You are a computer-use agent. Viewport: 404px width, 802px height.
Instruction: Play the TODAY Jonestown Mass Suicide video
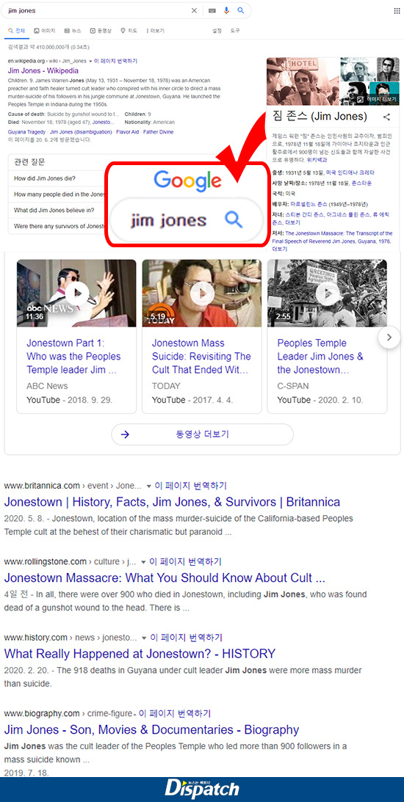(202, 293)
